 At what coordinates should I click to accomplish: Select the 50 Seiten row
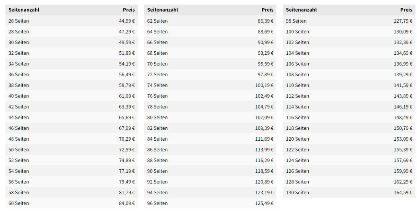72,150
